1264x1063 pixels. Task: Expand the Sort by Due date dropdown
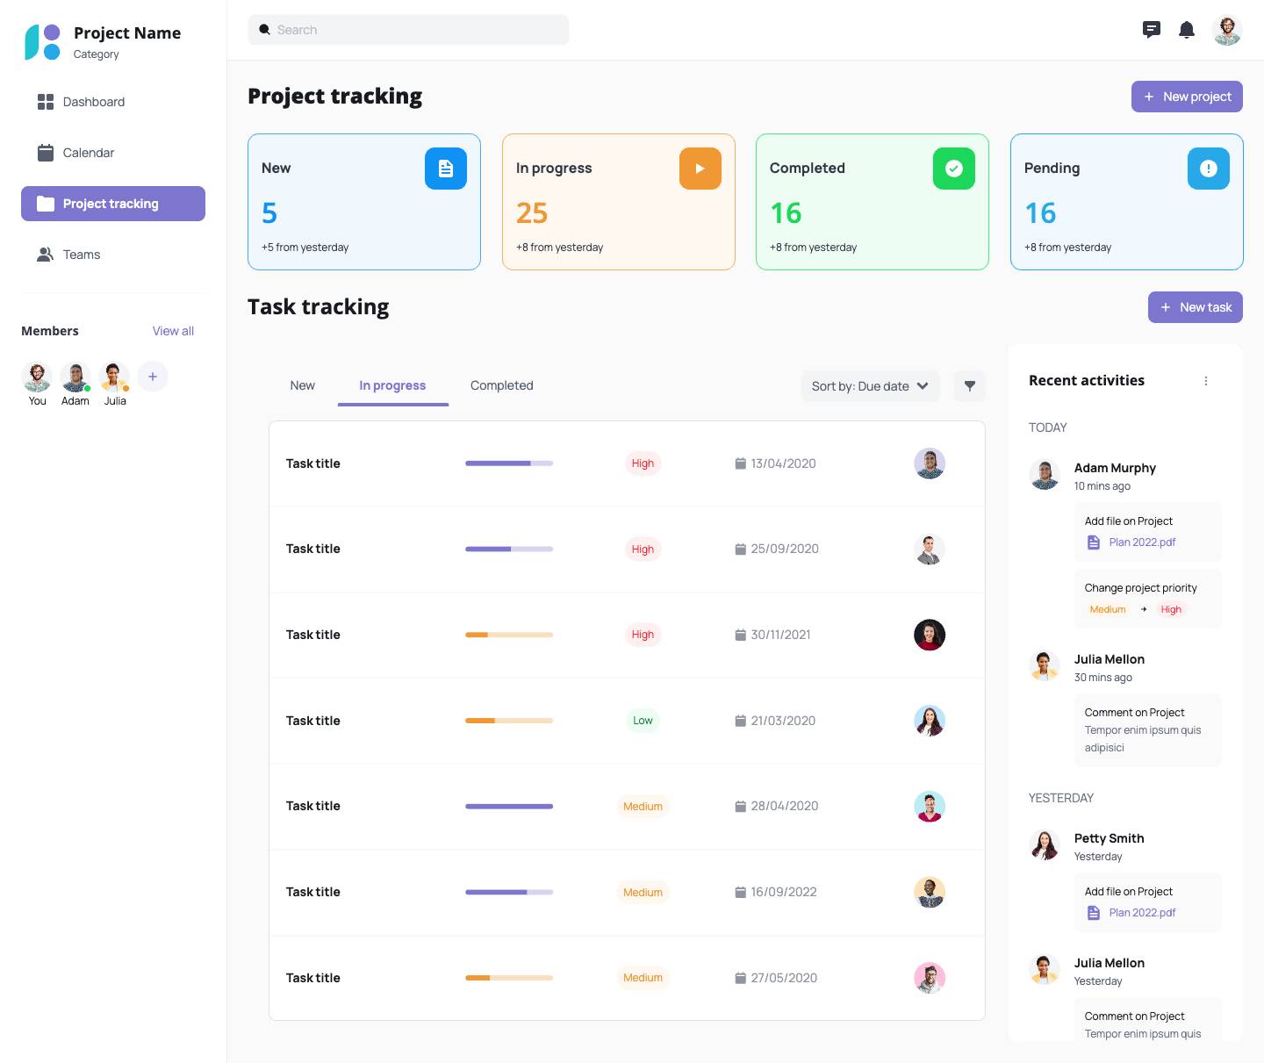coord(870,386)
